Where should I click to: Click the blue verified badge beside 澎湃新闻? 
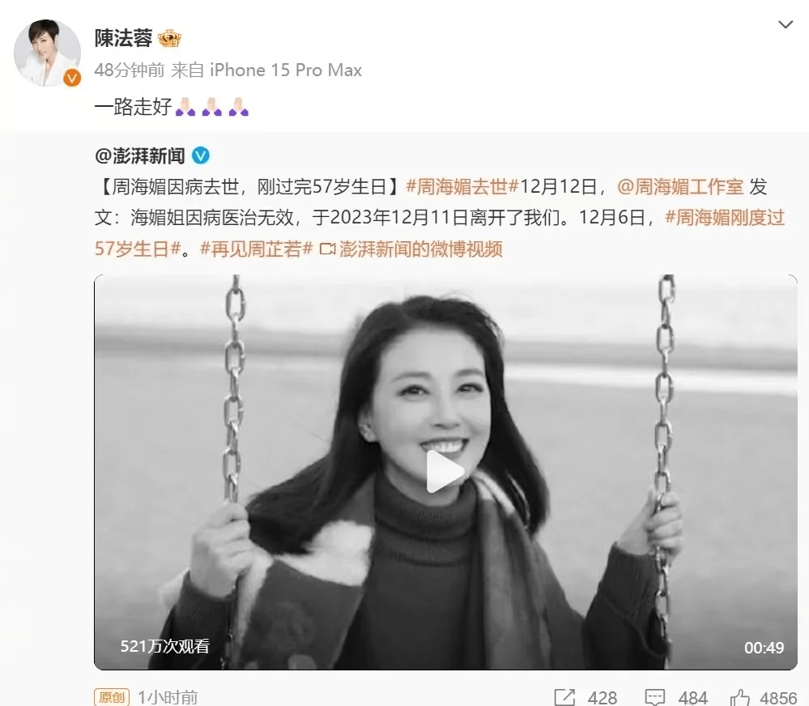(x=201, y=155)
